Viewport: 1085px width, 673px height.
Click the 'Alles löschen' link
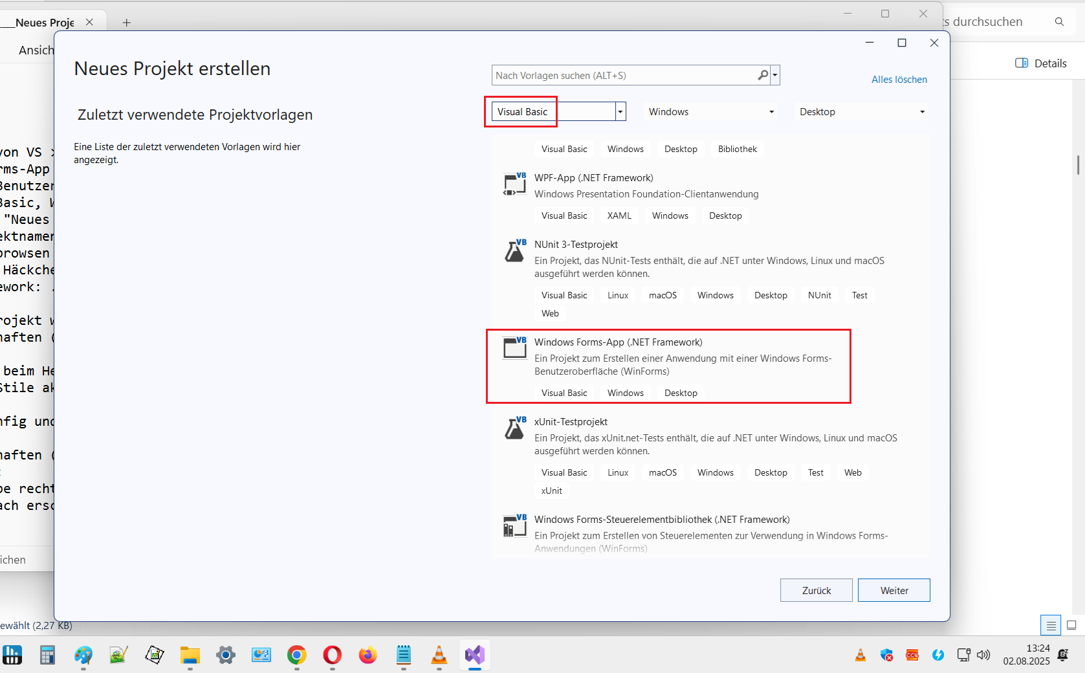point(899,80)
